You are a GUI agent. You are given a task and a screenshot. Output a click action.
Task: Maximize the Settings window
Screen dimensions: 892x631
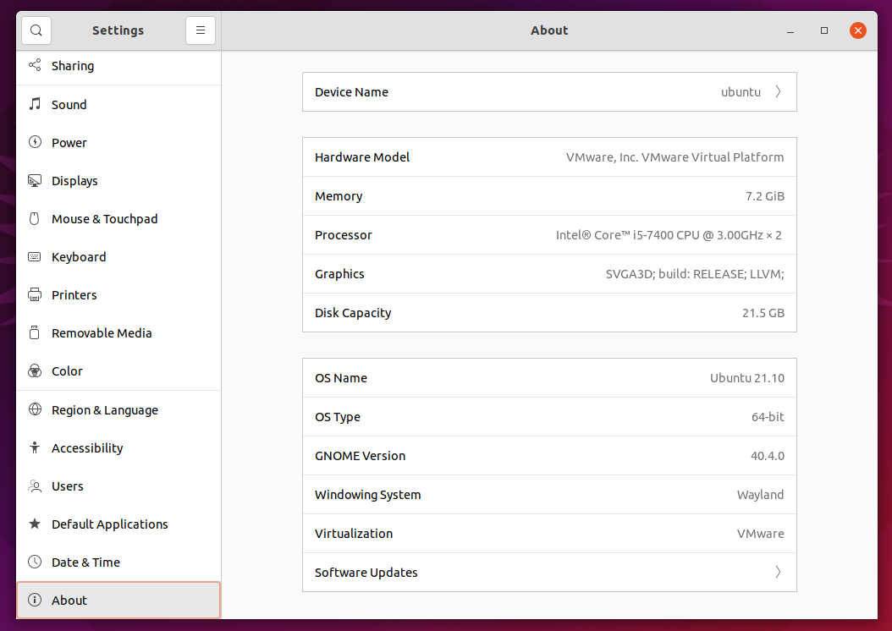point(823,30)
